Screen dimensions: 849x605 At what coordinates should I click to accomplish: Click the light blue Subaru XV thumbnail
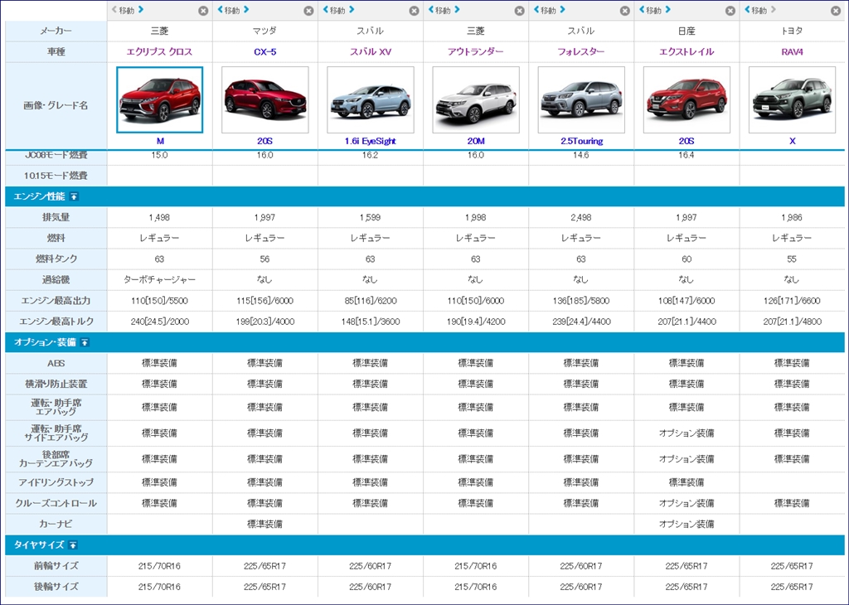(371, 99)
